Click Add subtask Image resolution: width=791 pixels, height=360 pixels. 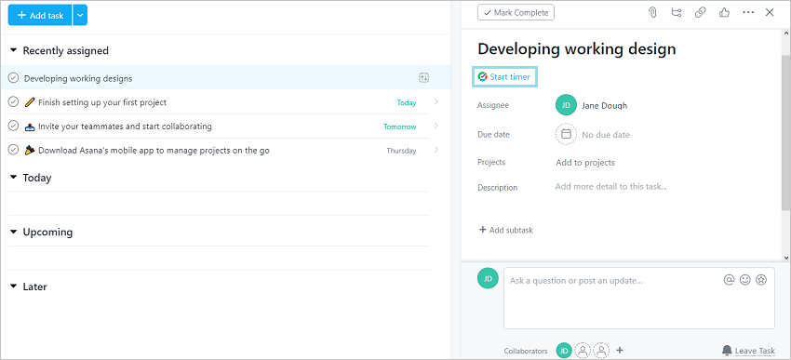coord(505,230)
